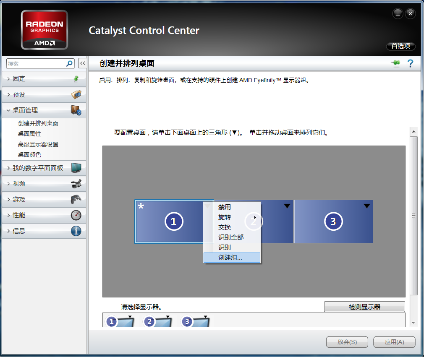Select monitor 2 icon in display list
The height and width of the screenshot is (357, 424).
coord(158,321)
